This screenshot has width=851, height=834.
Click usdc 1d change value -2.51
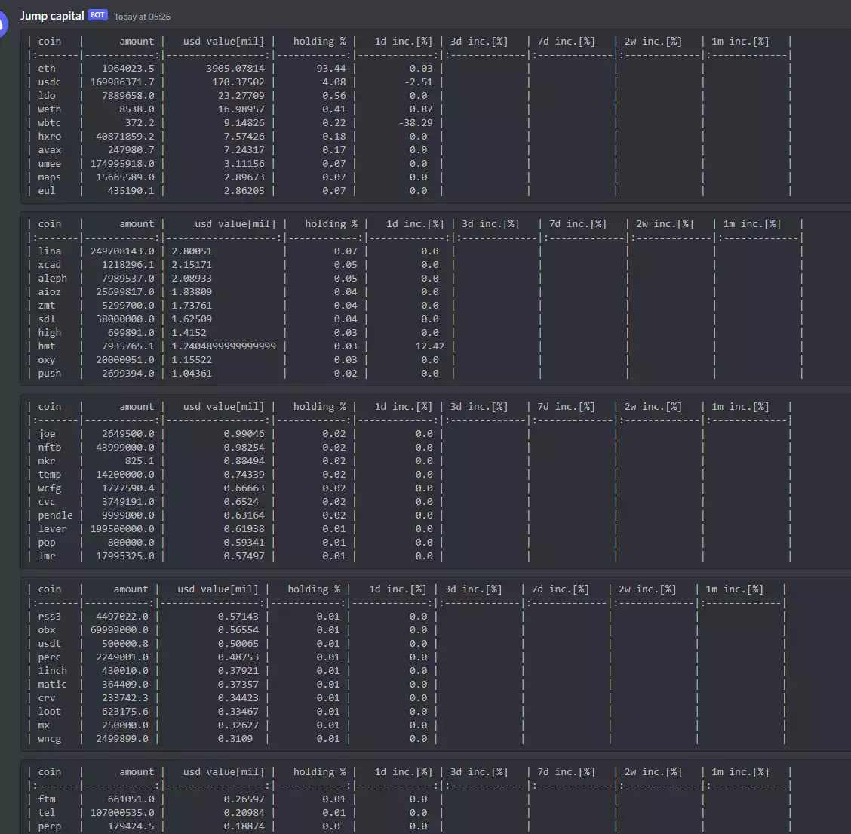pyautogui.click(x=419, y=82)
